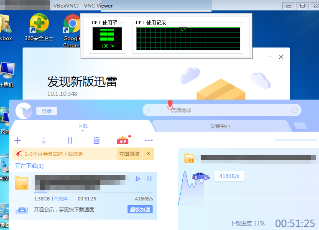Click the 00:51:25 remaining time in detail panel

click(x=295, y=223)
